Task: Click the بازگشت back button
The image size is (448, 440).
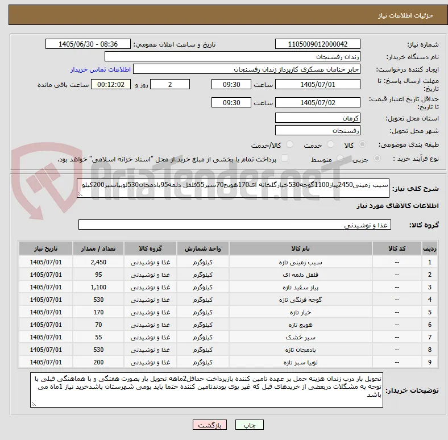Action: click(210, 425)
